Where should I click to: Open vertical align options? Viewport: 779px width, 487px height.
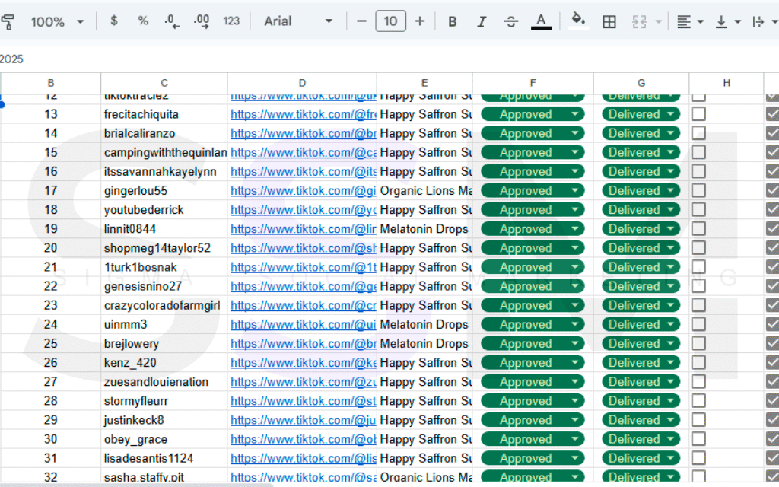727,21
